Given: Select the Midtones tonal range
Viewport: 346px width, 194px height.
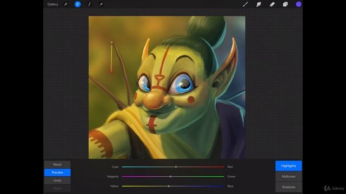Looking at the screenshot, I should coord(288,176).
